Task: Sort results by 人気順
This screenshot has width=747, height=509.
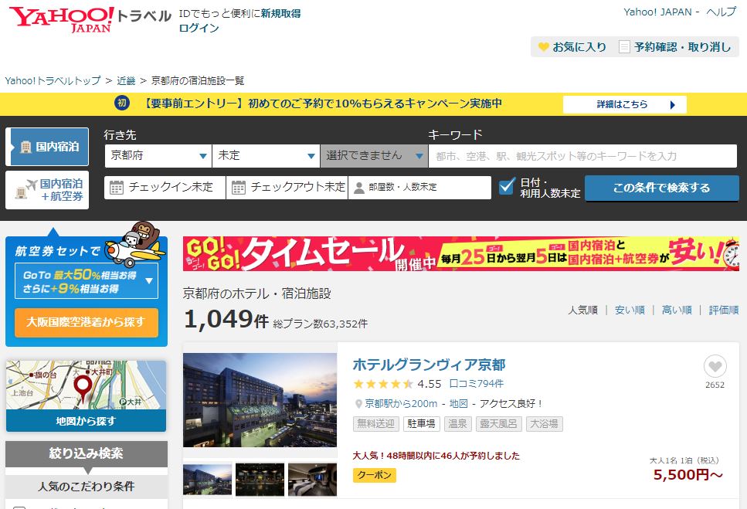Action: click(x=582, y=310)
